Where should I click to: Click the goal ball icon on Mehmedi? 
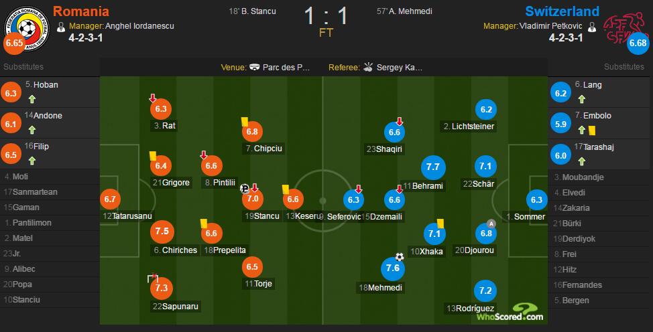tap(400, 256)
